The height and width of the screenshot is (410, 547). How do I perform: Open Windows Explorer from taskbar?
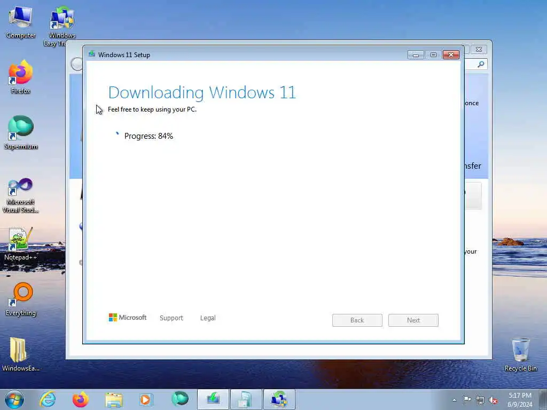click(114, 399)
